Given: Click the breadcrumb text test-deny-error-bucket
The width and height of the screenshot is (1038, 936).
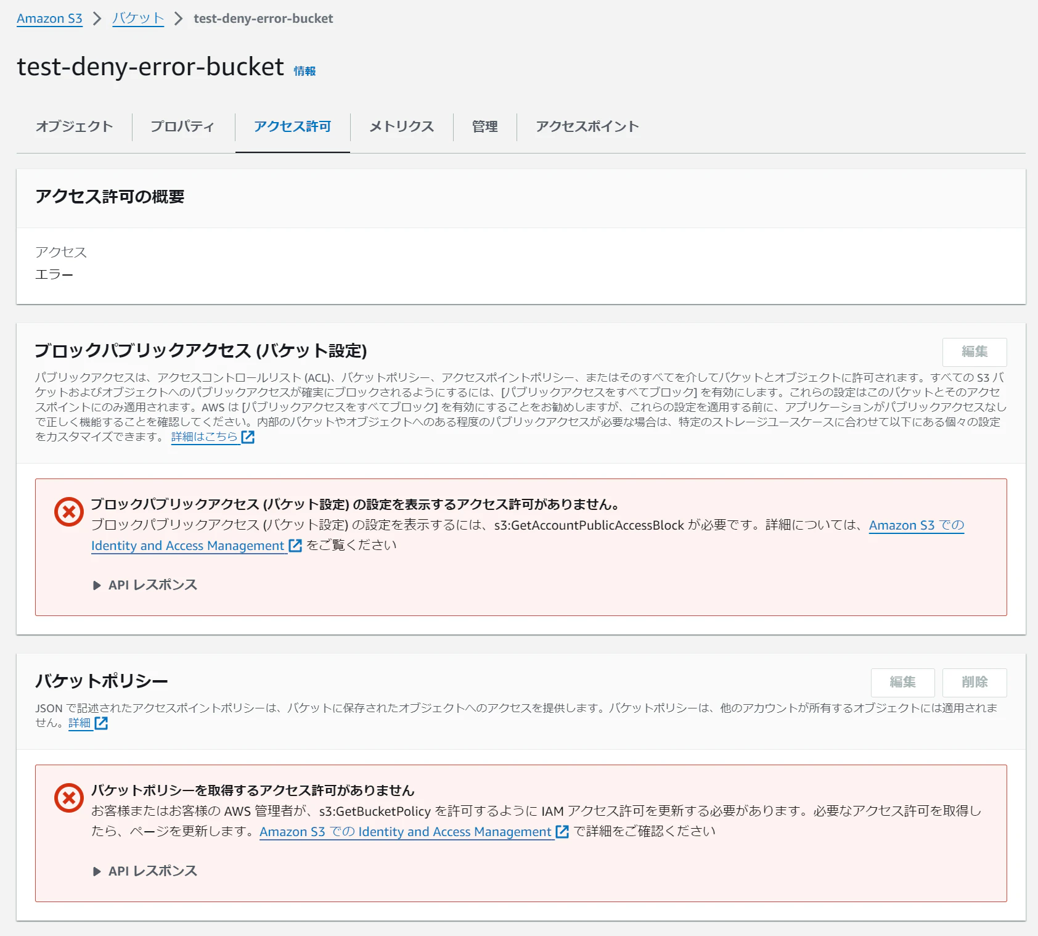Looking at the screenshot, I should click(x=263, y=18).
